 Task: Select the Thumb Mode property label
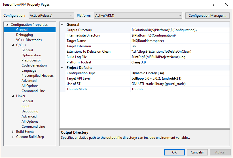(77, 89)
